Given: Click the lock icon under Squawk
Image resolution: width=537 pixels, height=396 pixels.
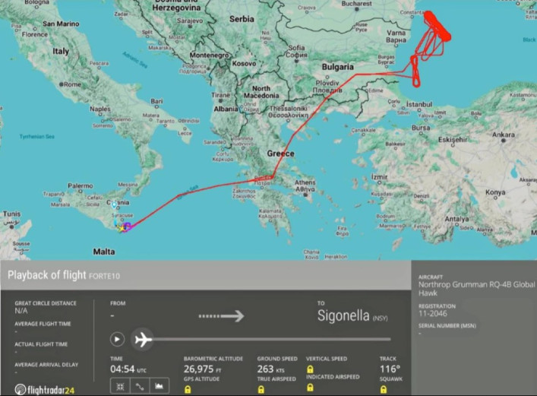Looking at the screenshot, I should tap(384, 389).
